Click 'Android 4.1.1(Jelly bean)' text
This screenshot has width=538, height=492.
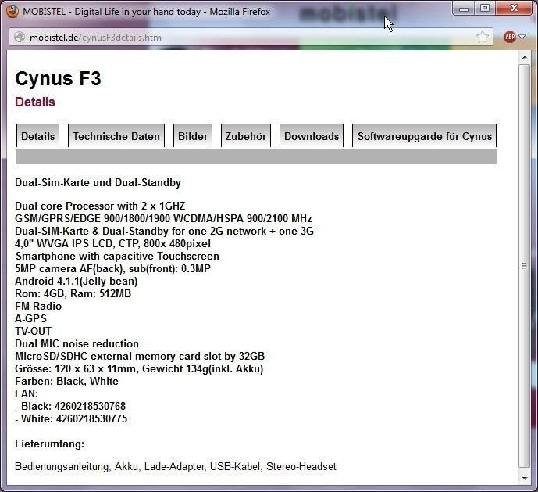pos(77,282)
